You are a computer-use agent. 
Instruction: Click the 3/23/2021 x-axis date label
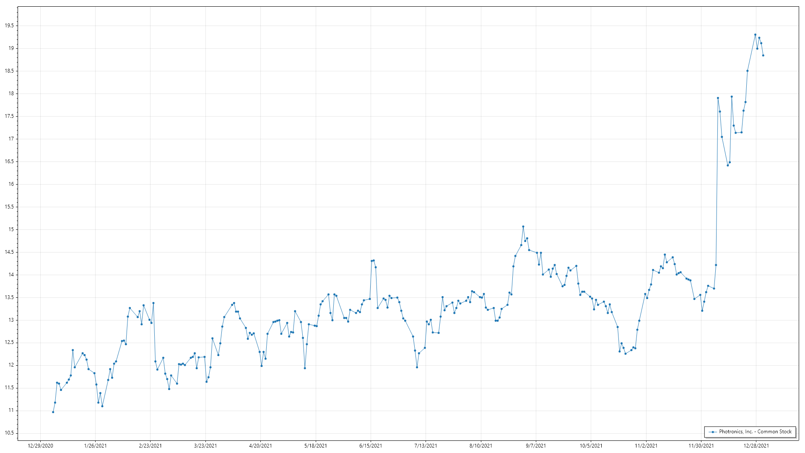pos(205,446)
